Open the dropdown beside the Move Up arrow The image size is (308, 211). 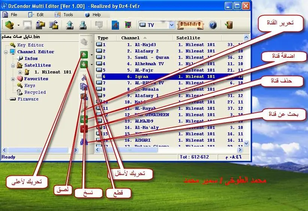pos(92,55)
